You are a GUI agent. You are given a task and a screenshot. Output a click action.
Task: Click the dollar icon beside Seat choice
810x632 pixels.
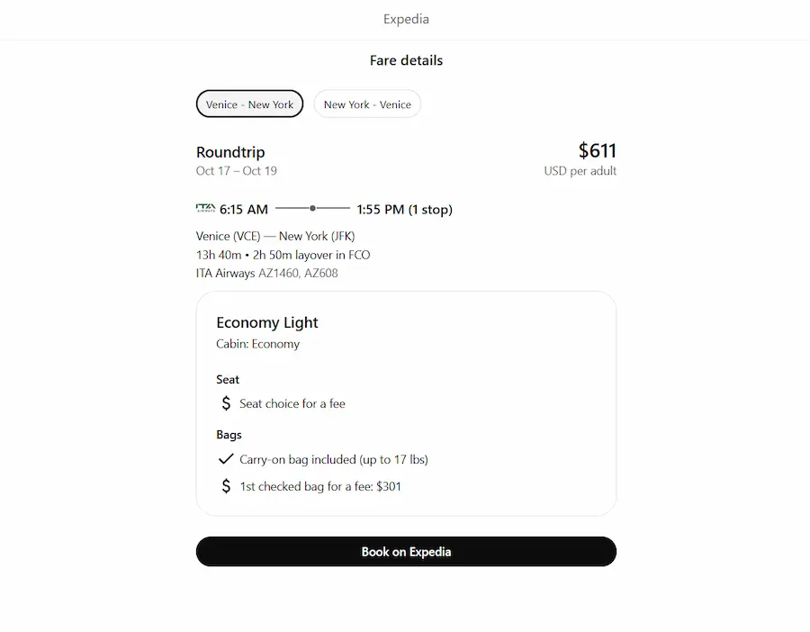[226, 403]
